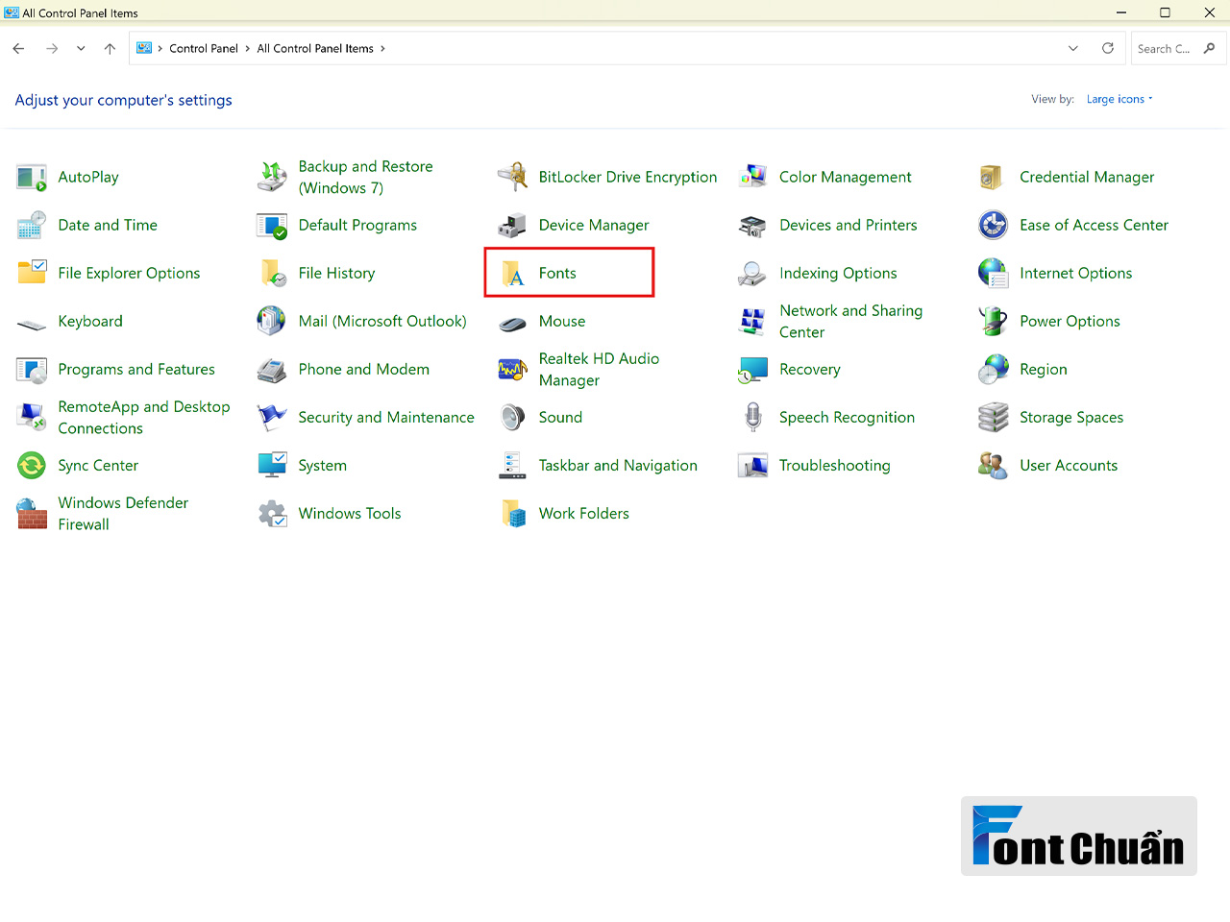The height and width of the screenshot is (922, 1230).
Task: Click the Recovery icon
Action: coord(752,369)
